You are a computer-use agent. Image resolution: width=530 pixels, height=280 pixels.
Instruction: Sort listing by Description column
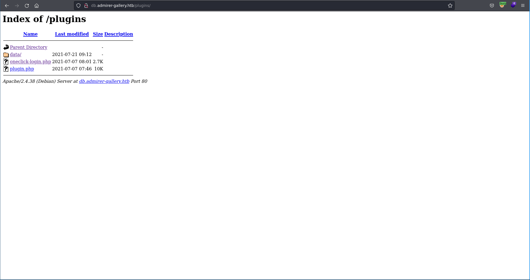point(118,34)
